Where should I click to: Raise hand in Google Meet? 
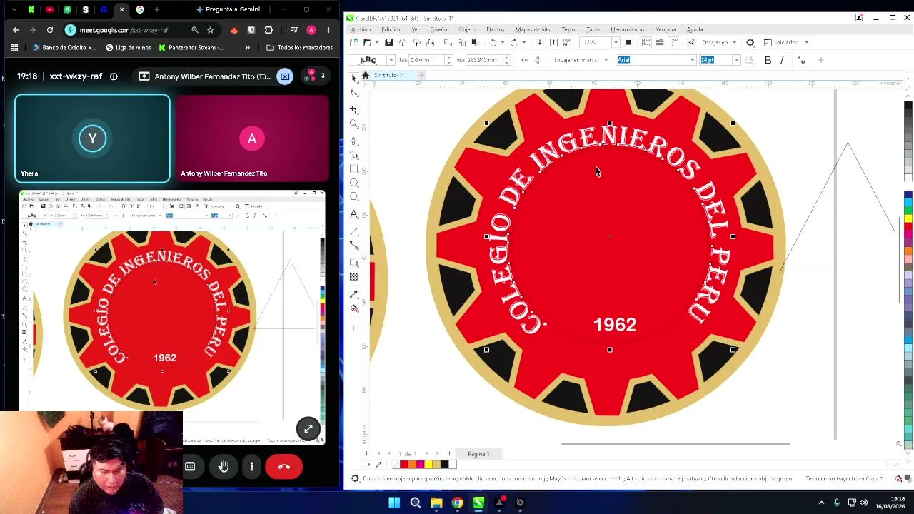(x=224, y=467)
